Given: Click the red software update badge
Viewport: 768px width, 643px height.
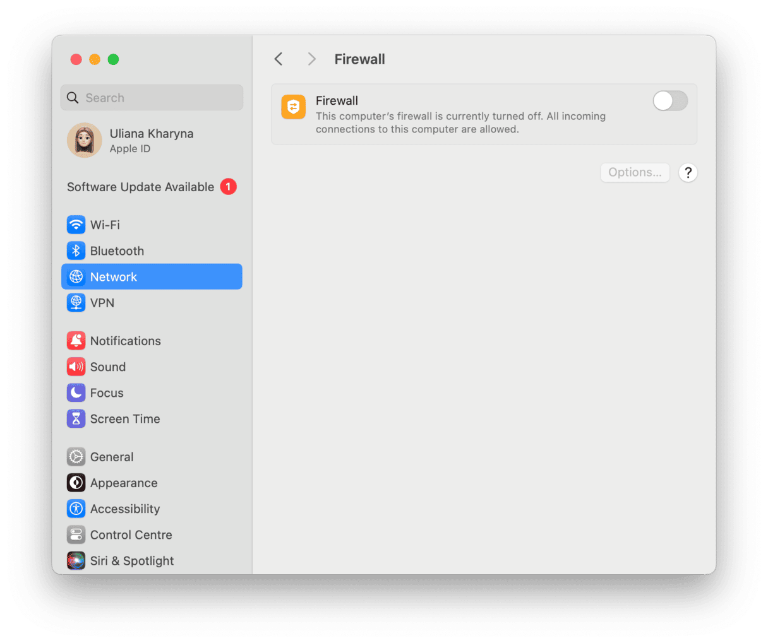Looking at the screenshot, I should click(x=228, y=187).
